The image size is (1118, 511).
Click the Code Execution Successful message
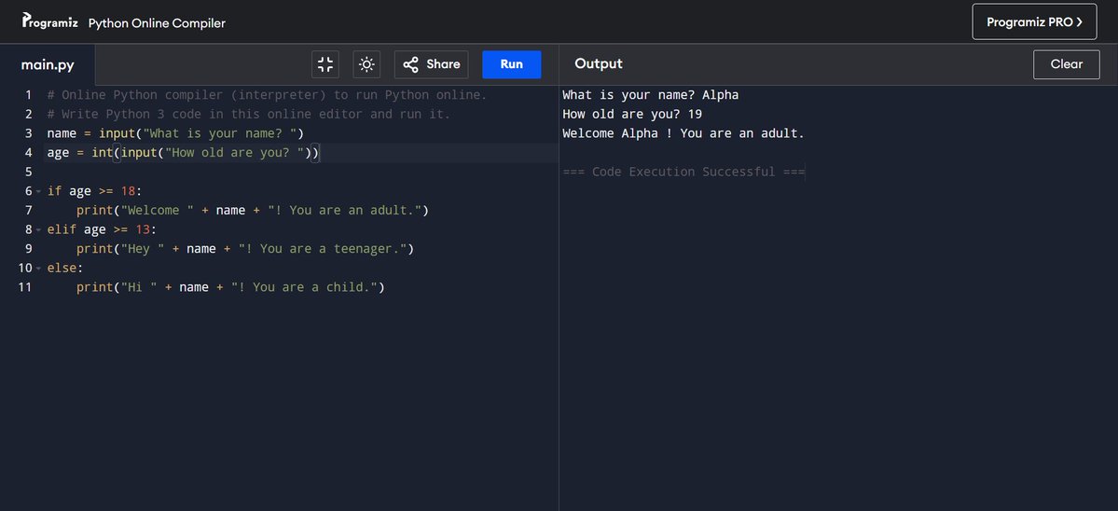683,172
